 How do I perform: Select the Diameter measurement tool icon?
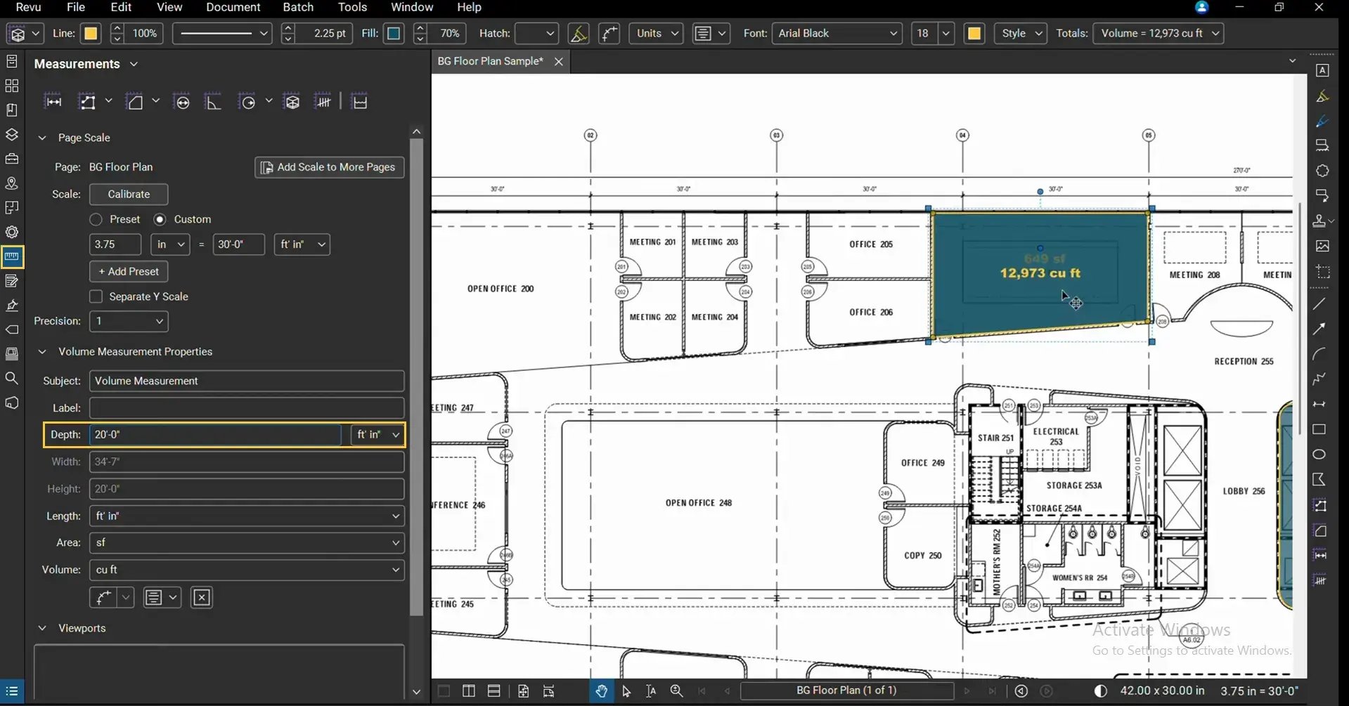(x=182, y=102)
